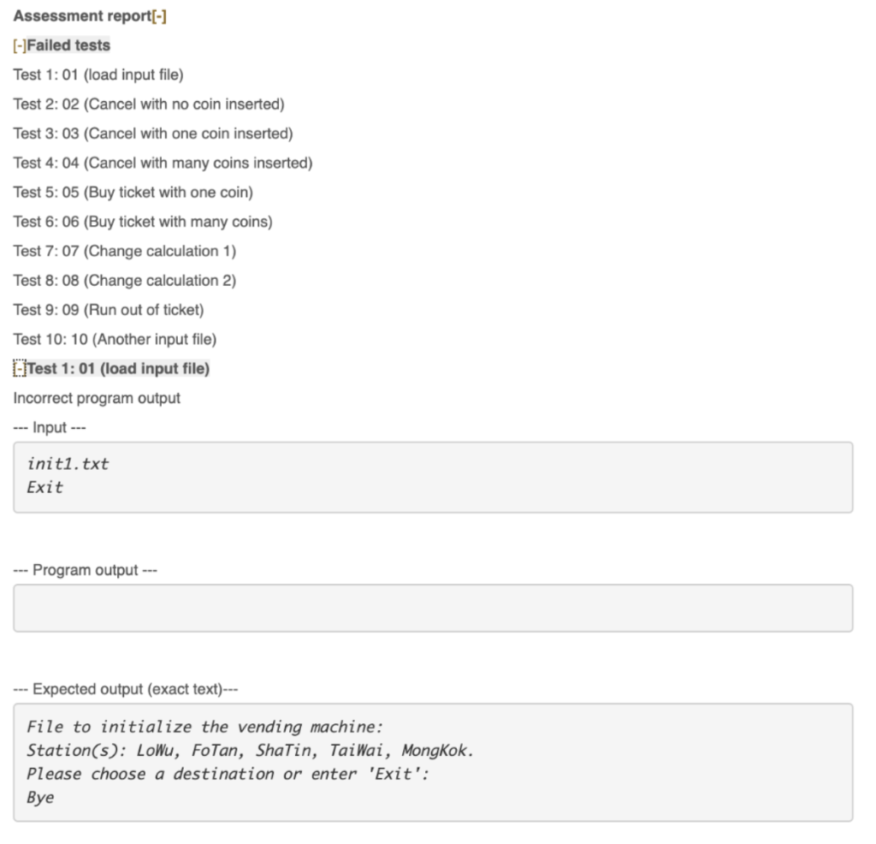Select the Expected output text area
The height and width of the screenshot is (844, 876).
tap(432, 761)
